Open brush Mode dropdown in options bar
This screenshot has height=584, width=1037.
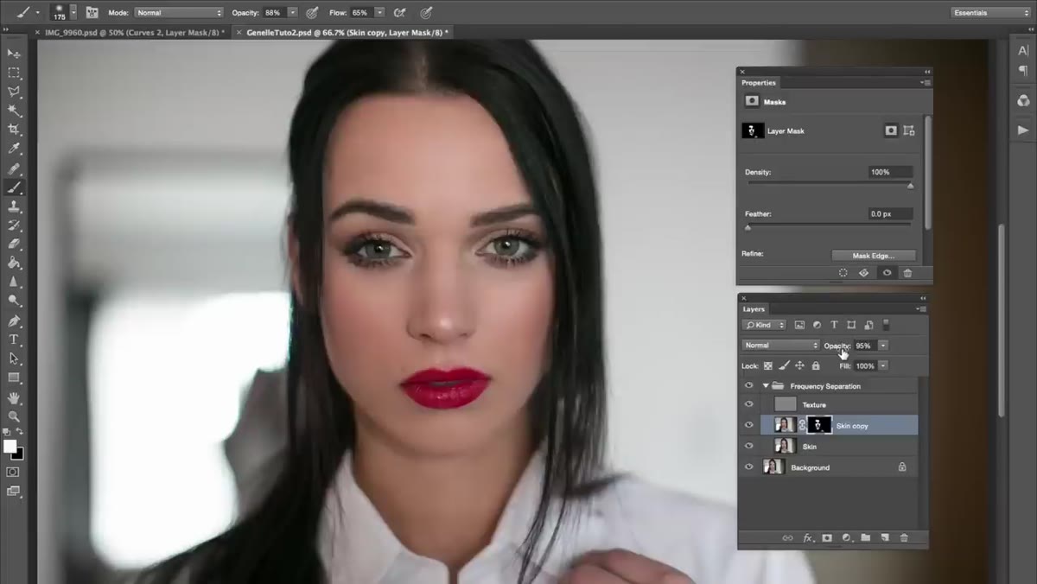pyautogui.click(x=179, y=13)
